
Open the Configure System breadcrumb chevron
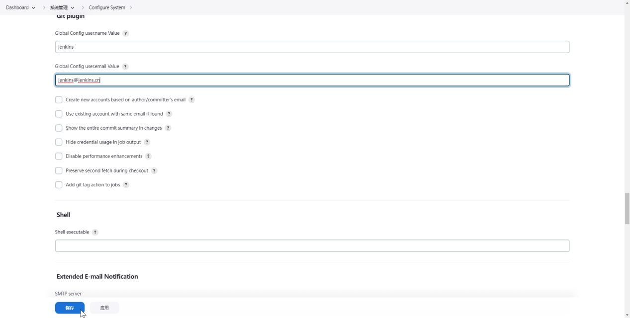[x=131, y=8]
